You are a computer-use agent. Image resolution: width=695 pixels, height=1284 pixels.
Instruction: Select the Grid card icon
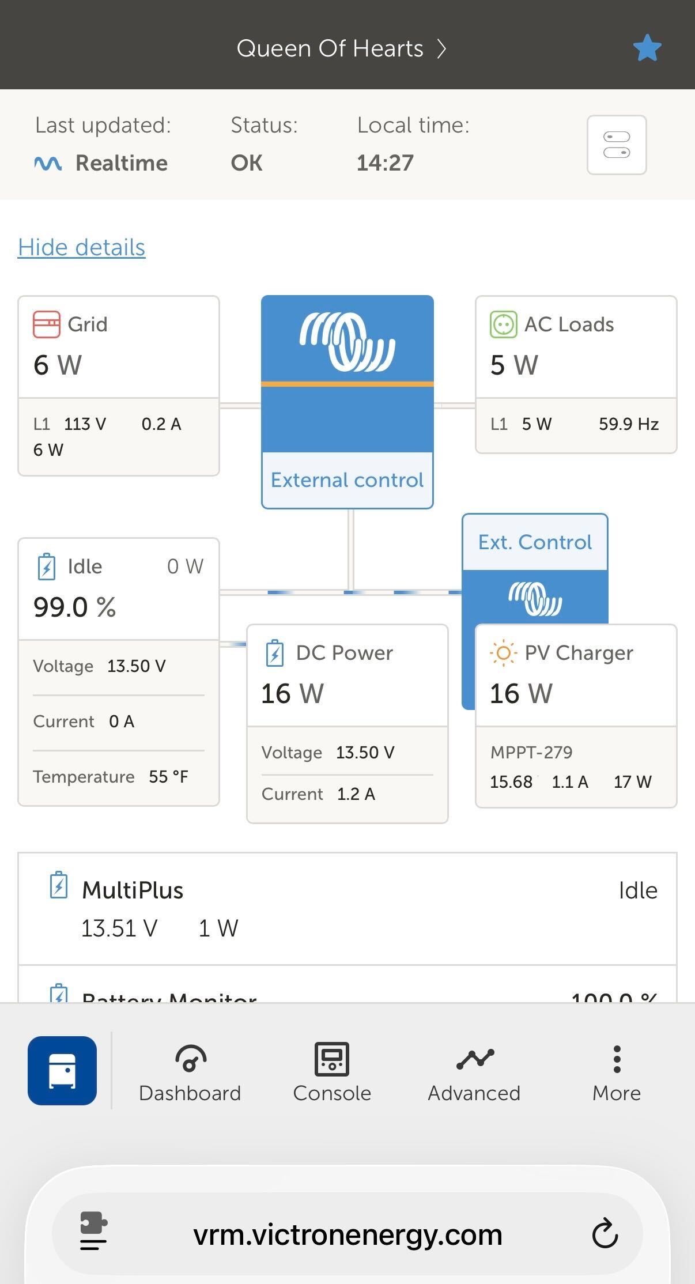point(46,324)
